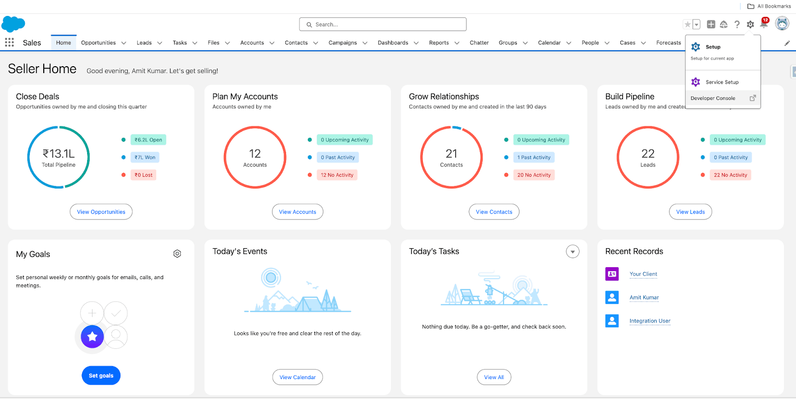Viewport: 796px width, 399px height.
Task: Click the user profile avatar icon
Action: click(x=782, y=24)
